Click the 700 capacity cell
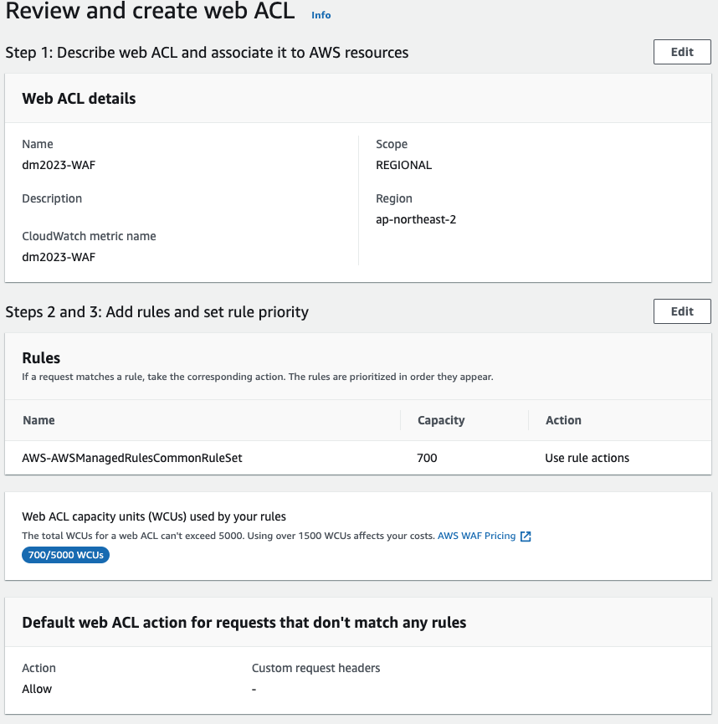The height and width of the screenshot is (724, 718). [427, 458]
